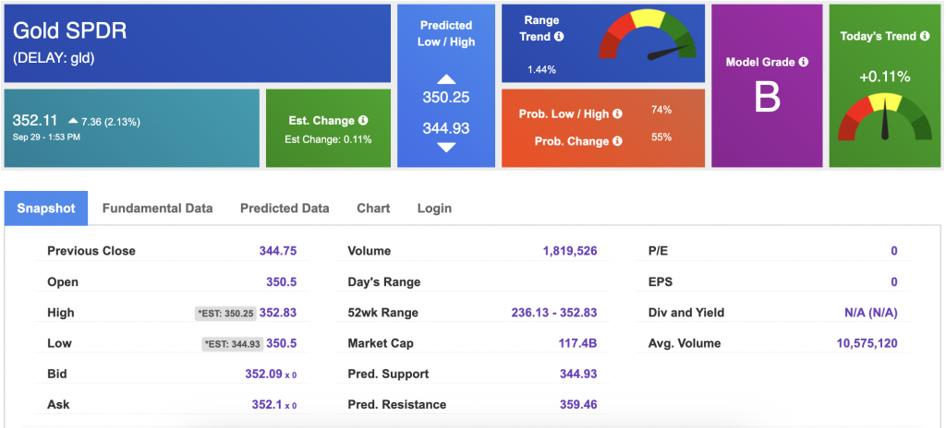946x428 pixels.
Task: Click the Login link
Action: (434, 208)
